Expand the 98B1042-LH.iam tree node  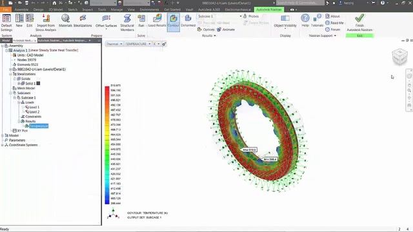[10, 70]
